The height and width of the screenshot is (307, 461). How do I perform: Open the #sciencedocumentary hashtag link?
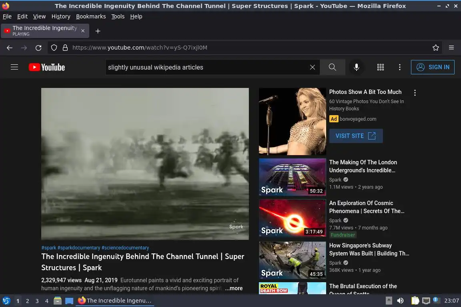click(125, 248)
